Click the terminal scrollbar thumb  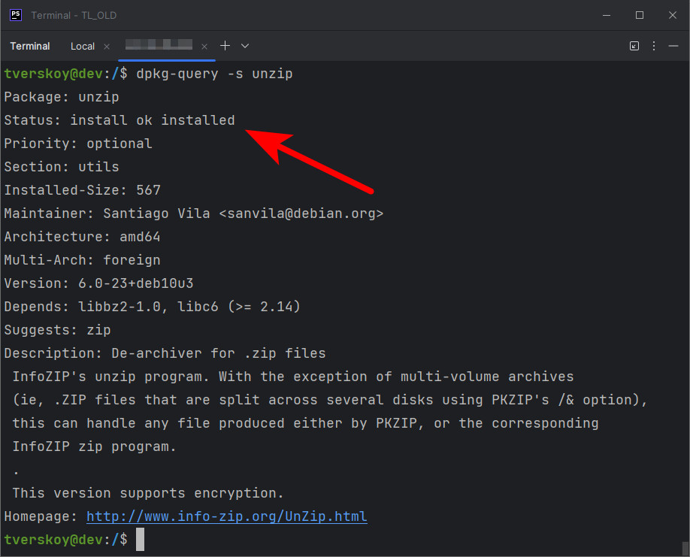(685, 549)
